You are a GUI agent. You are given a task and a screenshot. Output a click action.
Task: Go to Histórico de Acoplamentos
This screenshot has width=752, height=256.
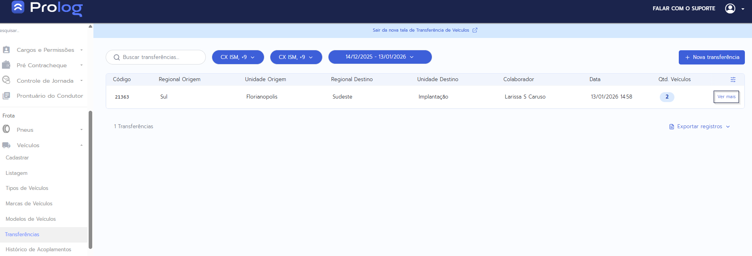pyautogui.click(x=38, y=249)
